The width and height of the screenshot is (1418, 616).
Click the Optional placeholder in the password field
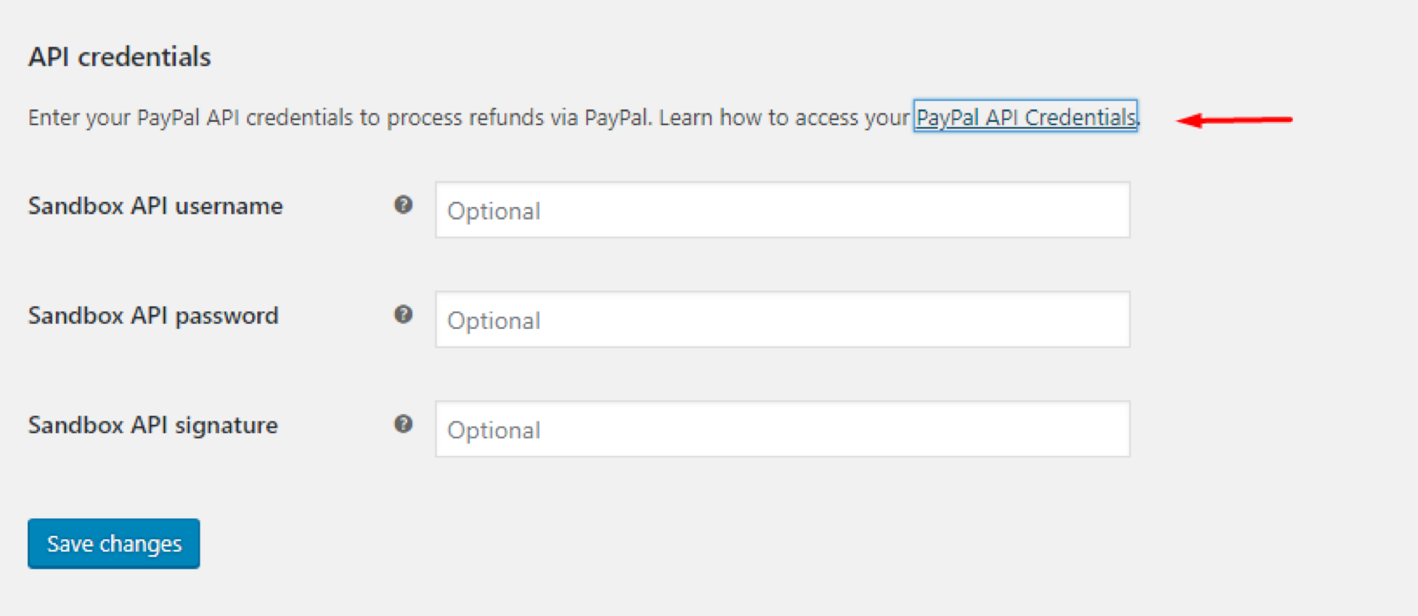tap(494, 321)
